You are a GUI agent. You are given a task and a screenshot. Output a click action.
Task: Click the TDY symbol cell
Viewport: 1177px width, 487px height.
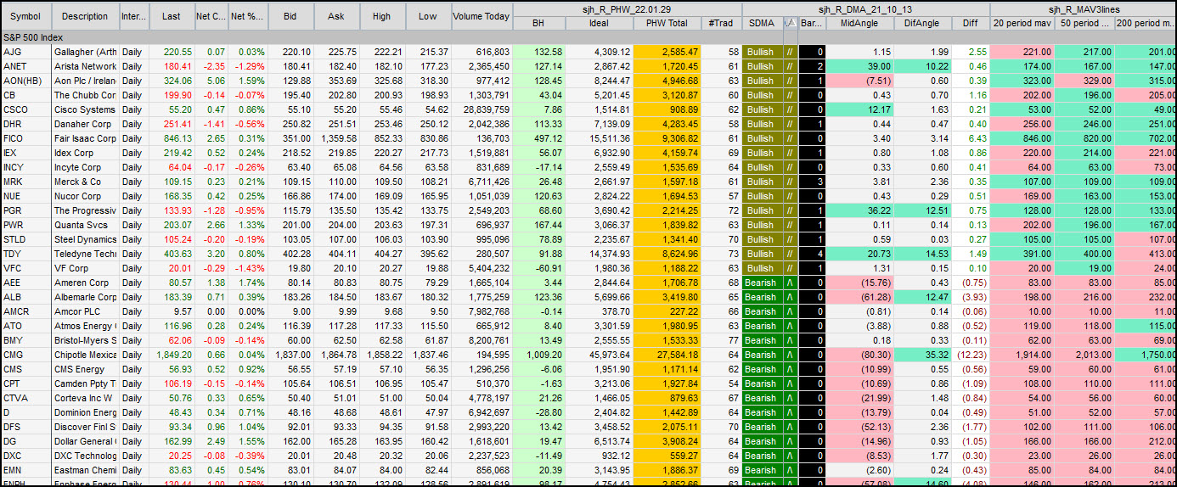[25, 254]
